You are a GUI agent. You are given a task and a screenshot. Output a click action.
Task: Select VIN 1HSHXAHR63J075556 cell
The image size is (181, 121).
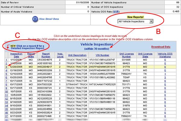tap(102, 74)
